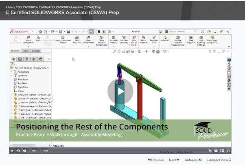Expand the Base<1> component
The image size is (245, 165).
tap(11, 95)
